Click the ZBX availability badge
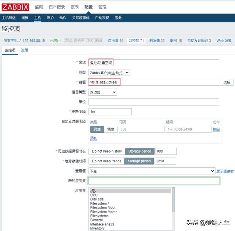The width and height of the screenshot is (235, 231). click(69, 41)
